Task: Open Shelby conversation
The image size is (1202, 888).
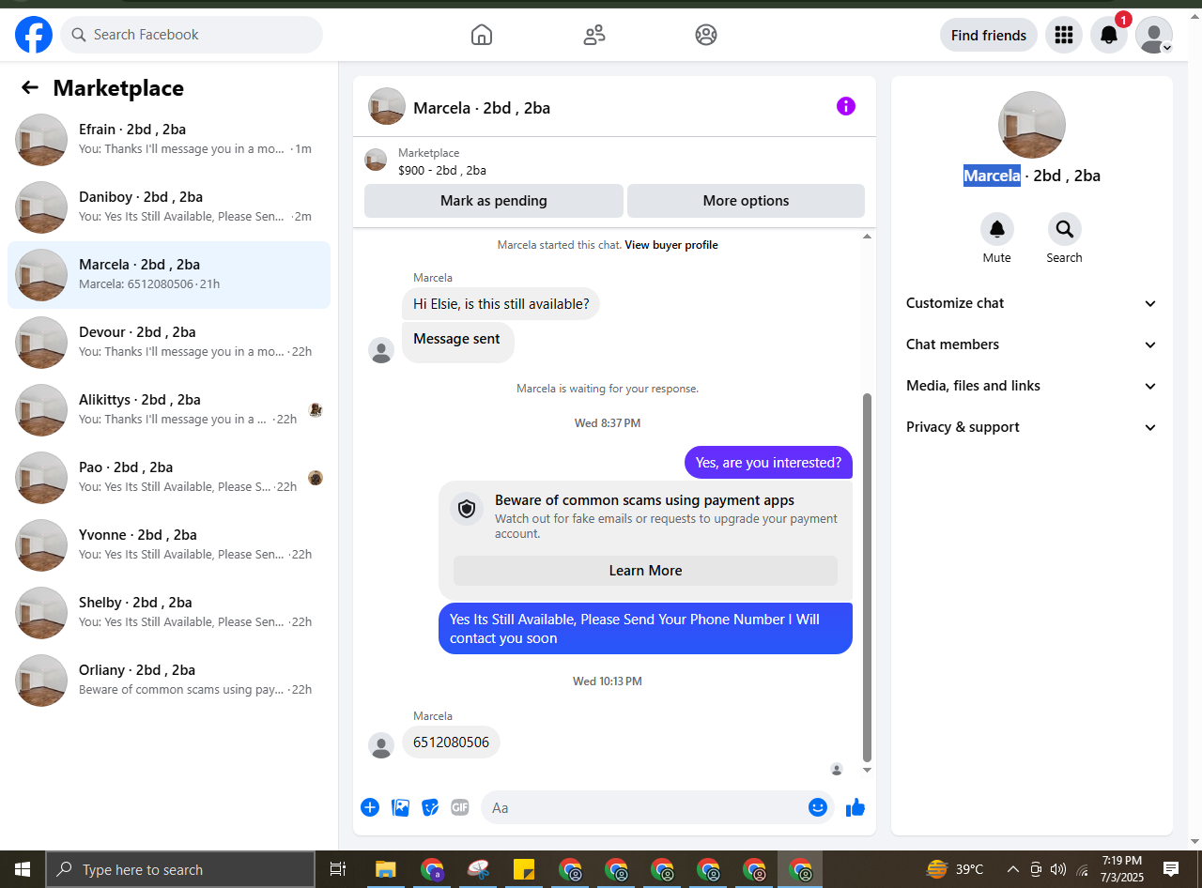Action: pyautogui.click(x=169, y=613)
